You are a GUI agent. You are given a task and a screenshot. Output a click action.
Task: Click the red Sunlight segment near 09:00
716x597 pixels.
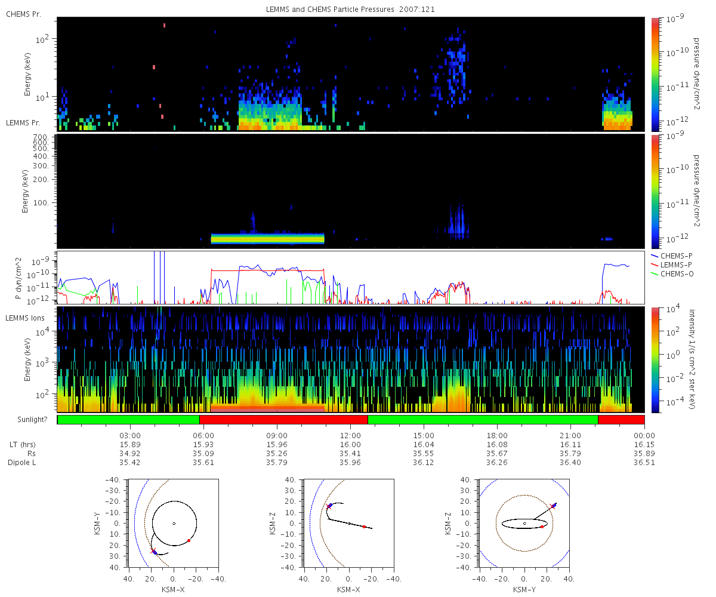pyautogui.click(x=283, y=420)
